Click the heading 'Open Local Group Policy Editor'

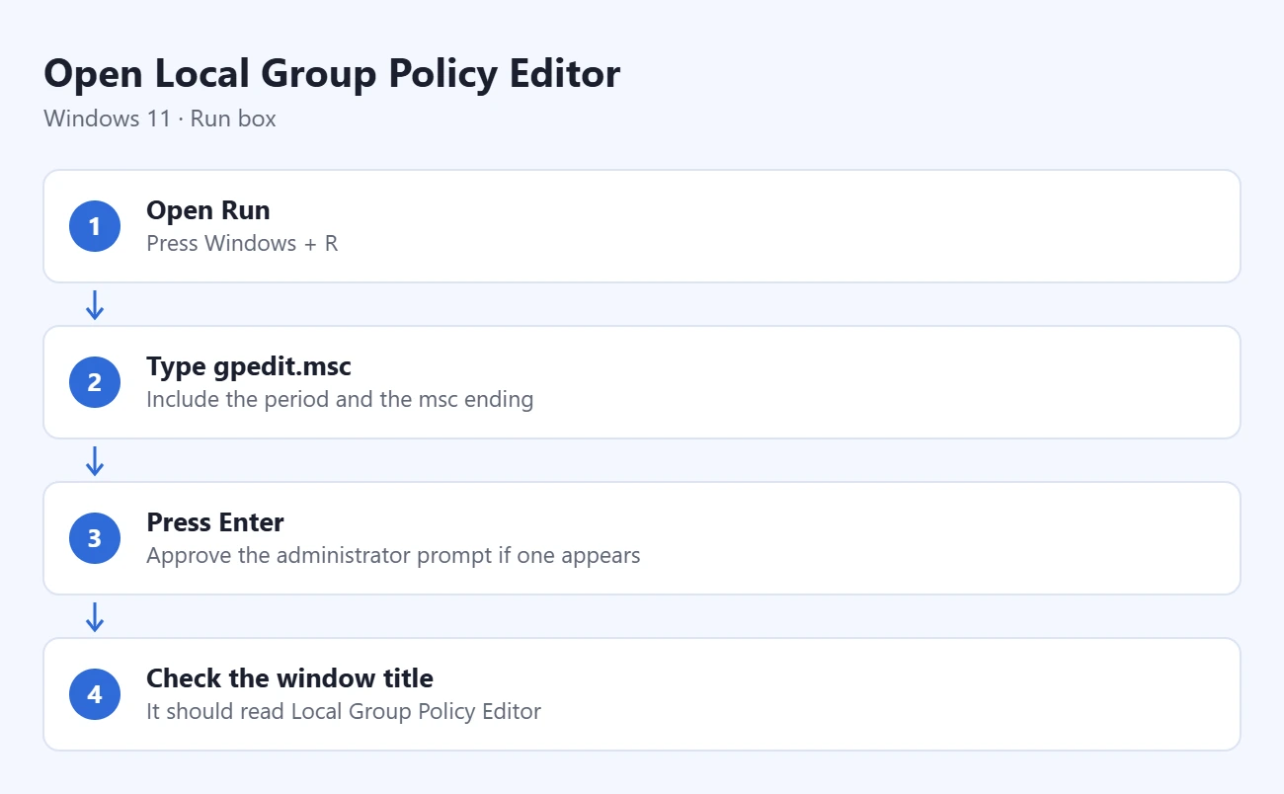(332, 74)
